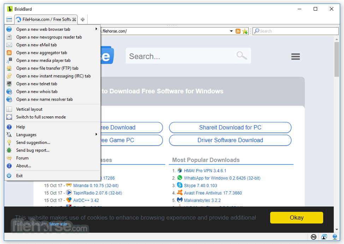The height and width of the screenshot is (244, 344).
Task: Click the TapinRadio icon in latest releases
Action: 69,193
